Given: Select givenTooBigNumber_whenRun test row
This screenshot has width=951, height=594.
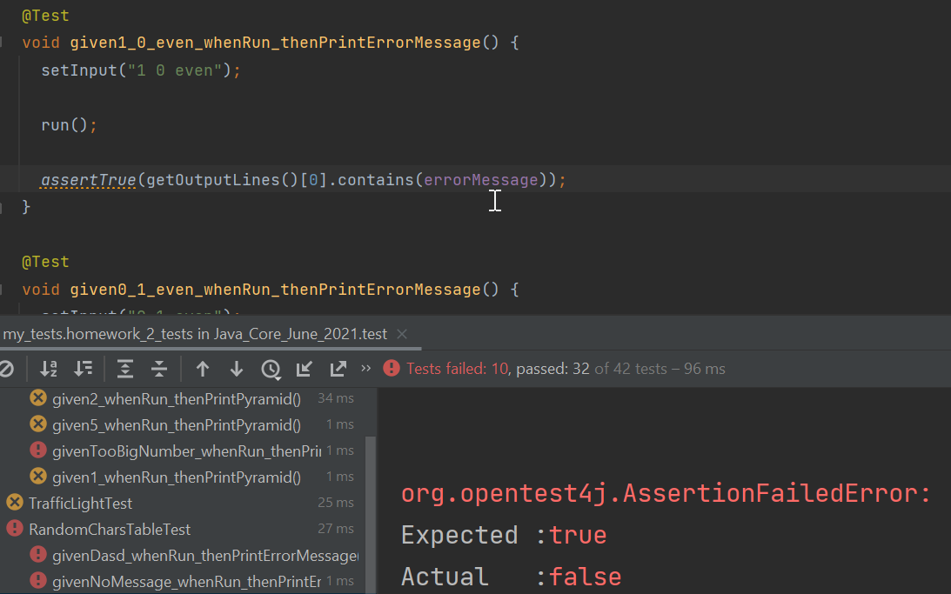Looking at the screenshot, I should pyautogui.click(x=187, y=451).
